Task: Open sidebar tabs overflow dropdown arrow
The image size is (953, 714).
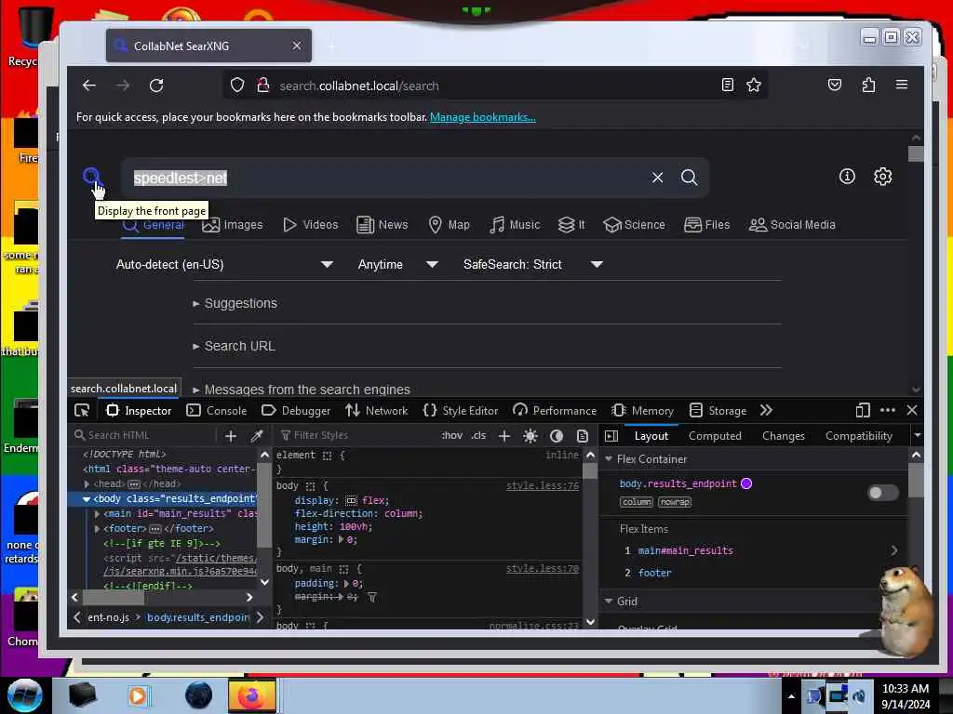Action: pos(918,435)
